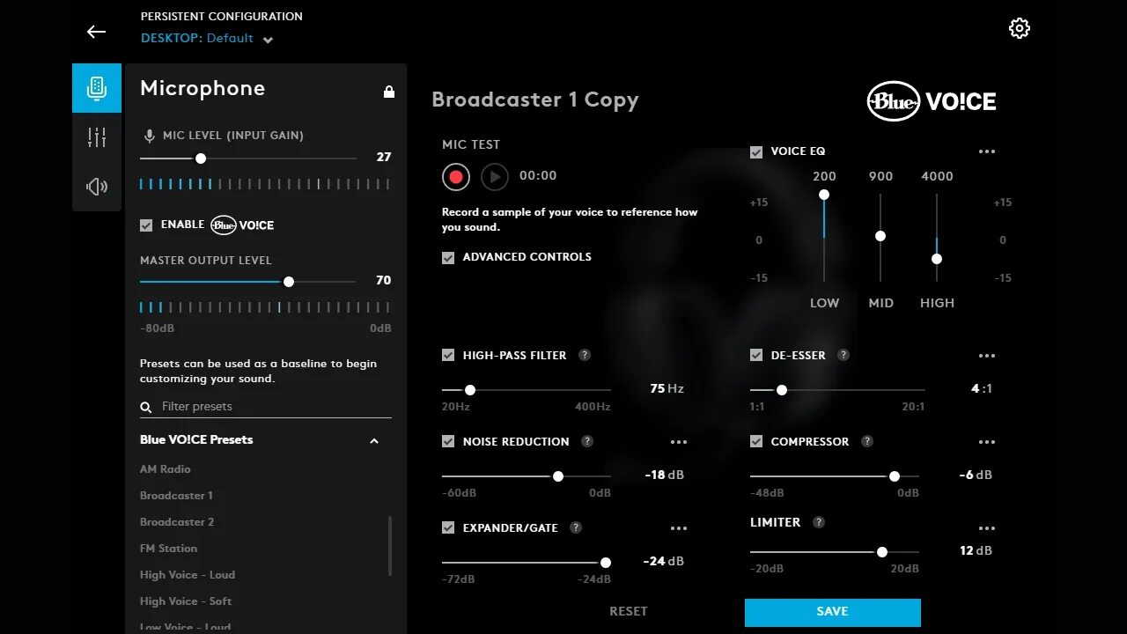Click the search icon in Filter presets
The height and width of the screenshot is (634, 1127).
tap(146, 407)
